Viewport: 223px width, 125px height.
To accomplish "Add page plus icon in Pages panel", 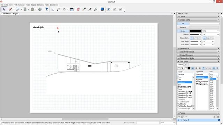I will click(179, 117).
